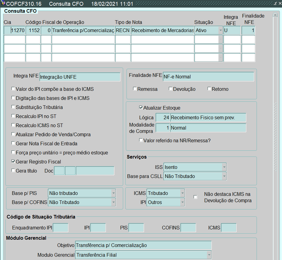Uncheck Atualizar Estoque
Viewport: 282px width, 260px height.
point(141,107)
